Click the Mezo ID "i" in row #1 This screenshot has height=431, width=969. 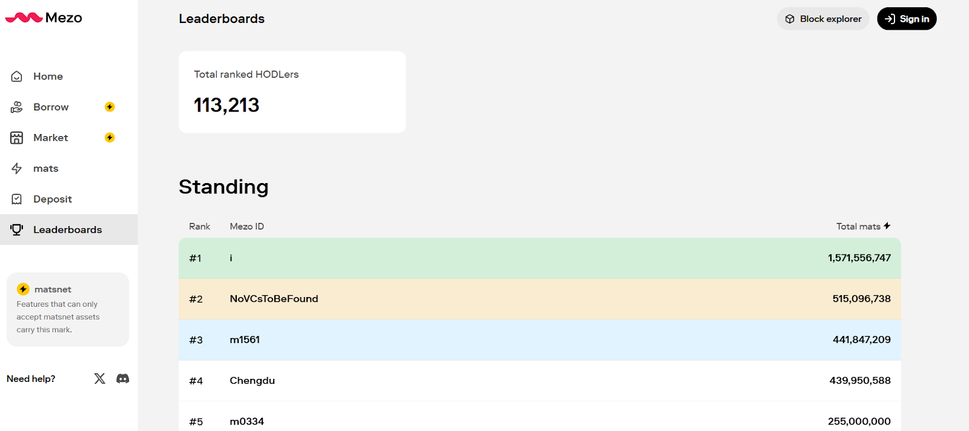[231, 258]
